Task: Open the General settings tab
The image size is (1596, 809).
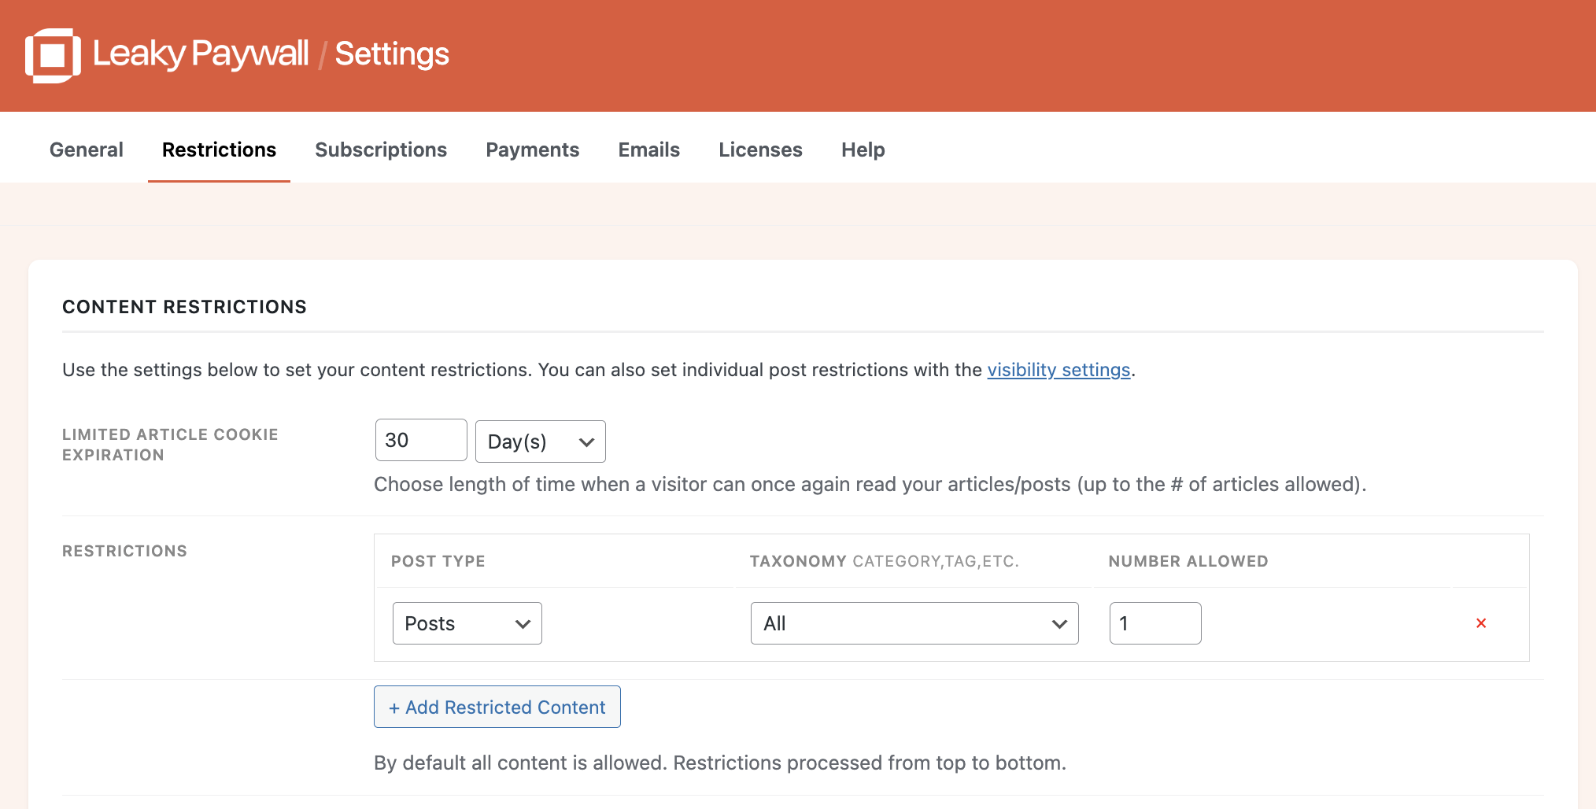Action: click(86, 150)
